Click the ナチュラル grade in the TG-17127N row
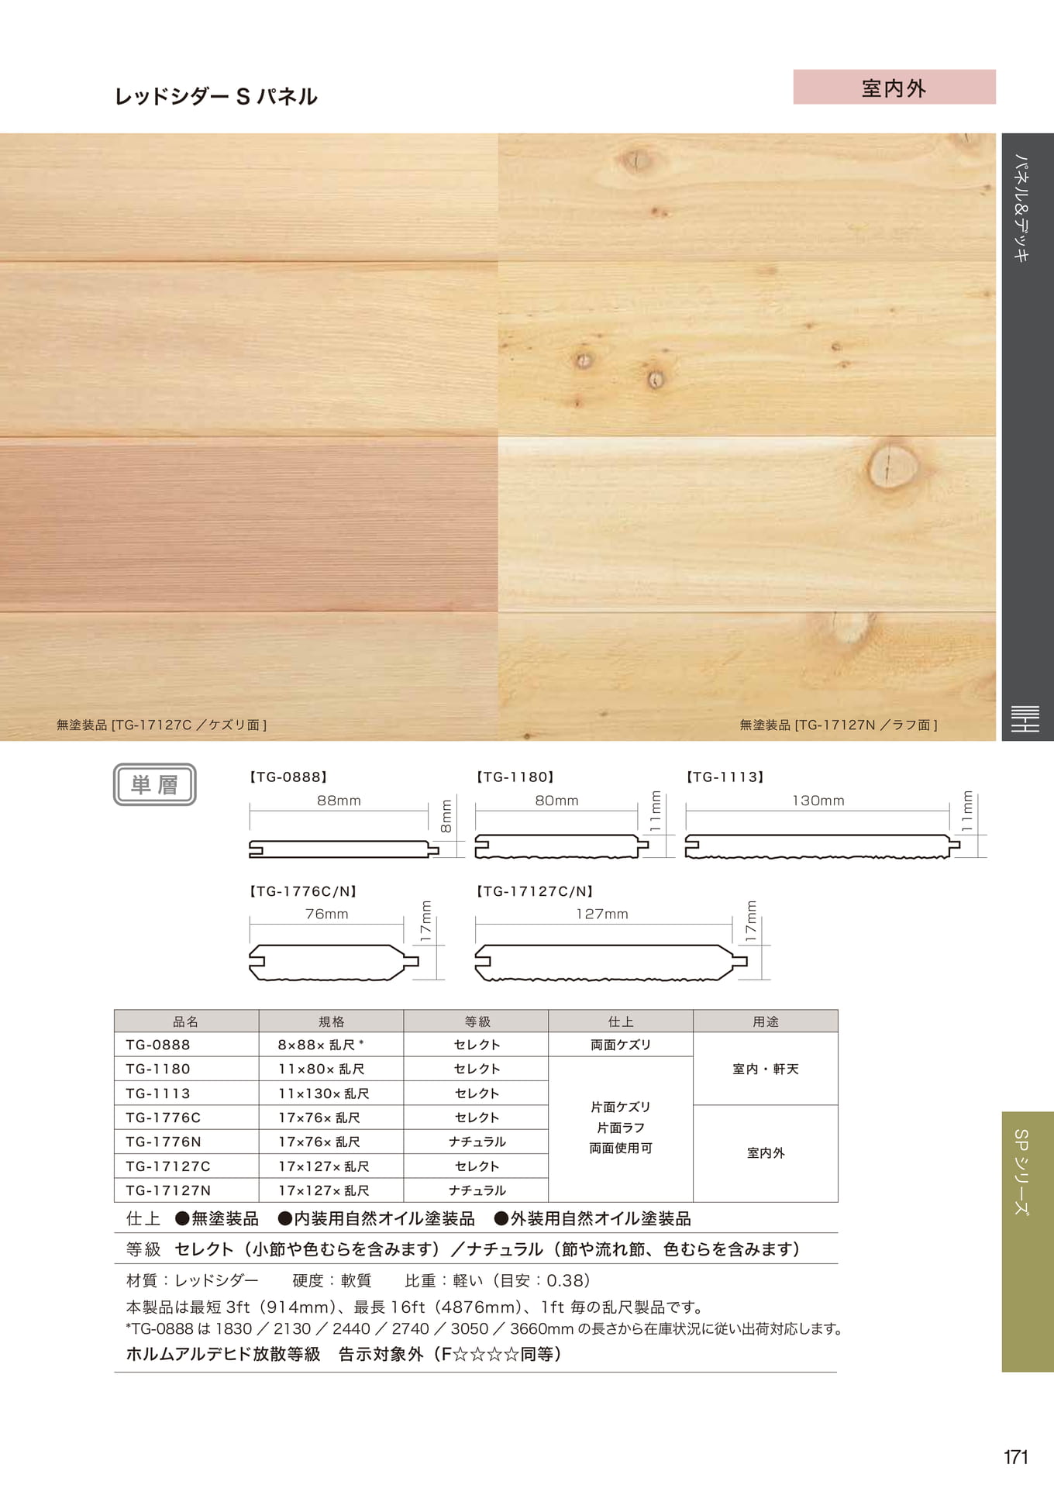 tap(476, 1190)
